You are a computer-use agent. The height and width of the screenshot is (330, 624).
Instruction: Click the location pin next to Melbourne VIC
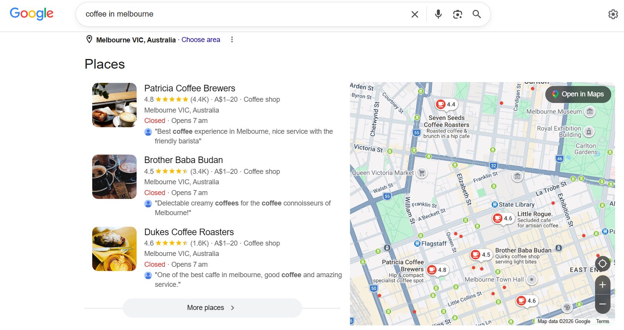89,39
